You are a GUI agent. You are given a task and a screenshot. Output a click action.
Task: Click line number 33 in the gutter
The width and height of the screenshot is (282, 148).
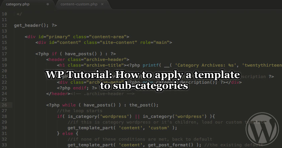point(4,145)
